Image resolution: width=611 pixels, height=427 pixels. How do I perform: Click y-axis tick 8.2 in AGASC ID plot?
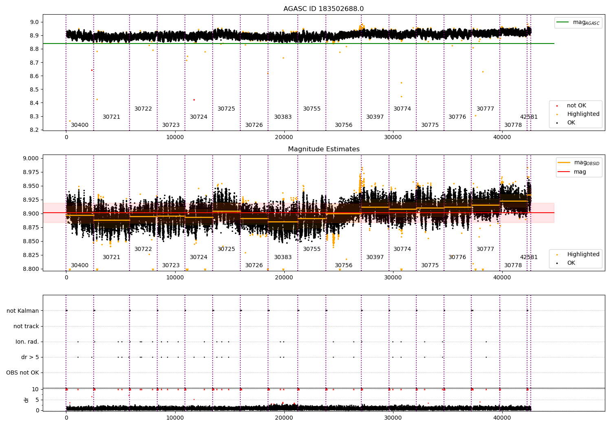tap(35, 130)
